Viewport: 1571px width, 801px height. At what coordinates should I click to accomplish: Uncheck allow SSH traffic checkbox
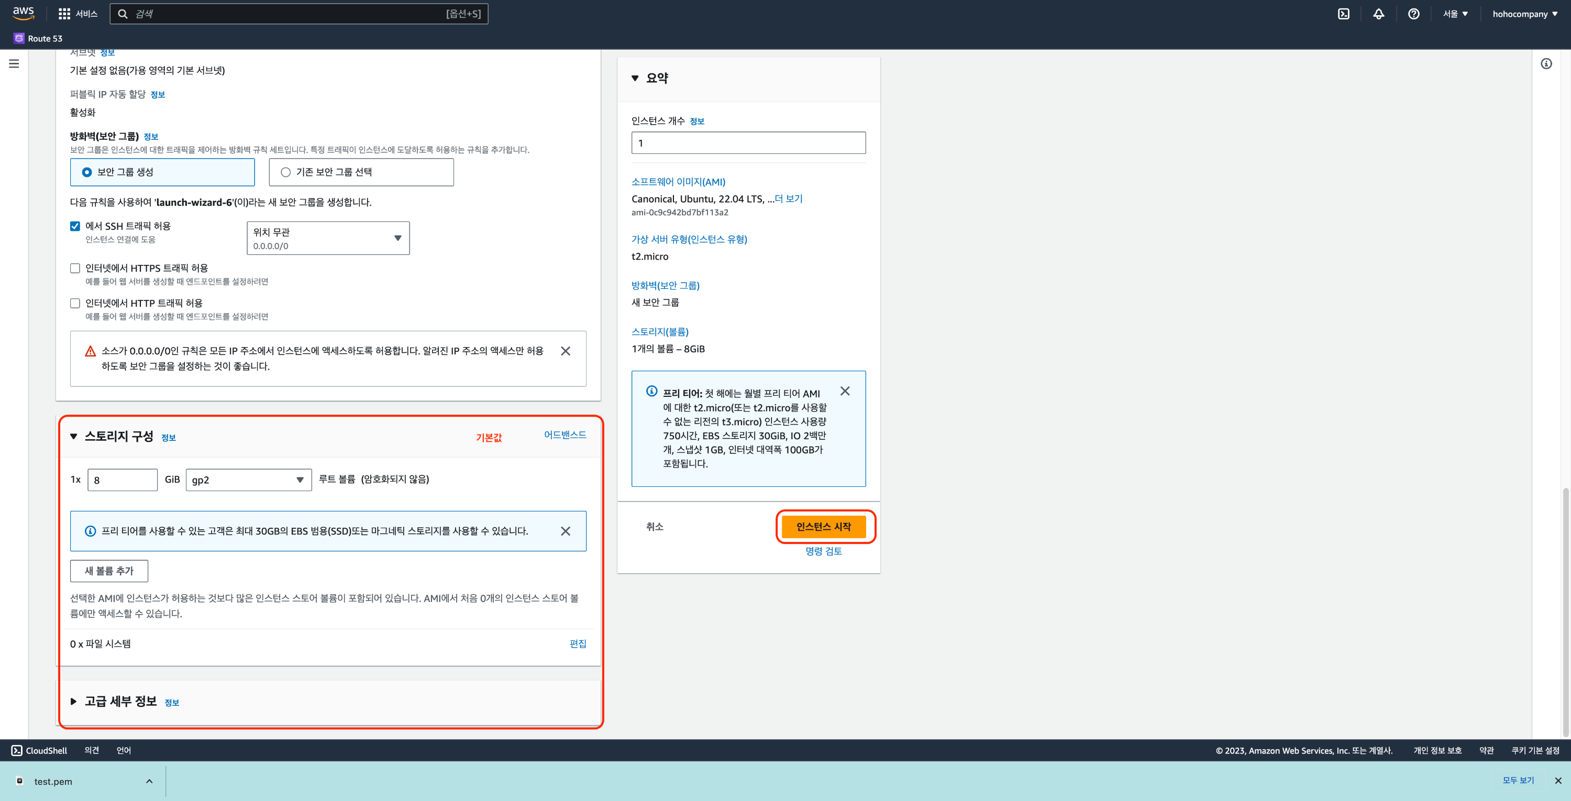point(75,226)
